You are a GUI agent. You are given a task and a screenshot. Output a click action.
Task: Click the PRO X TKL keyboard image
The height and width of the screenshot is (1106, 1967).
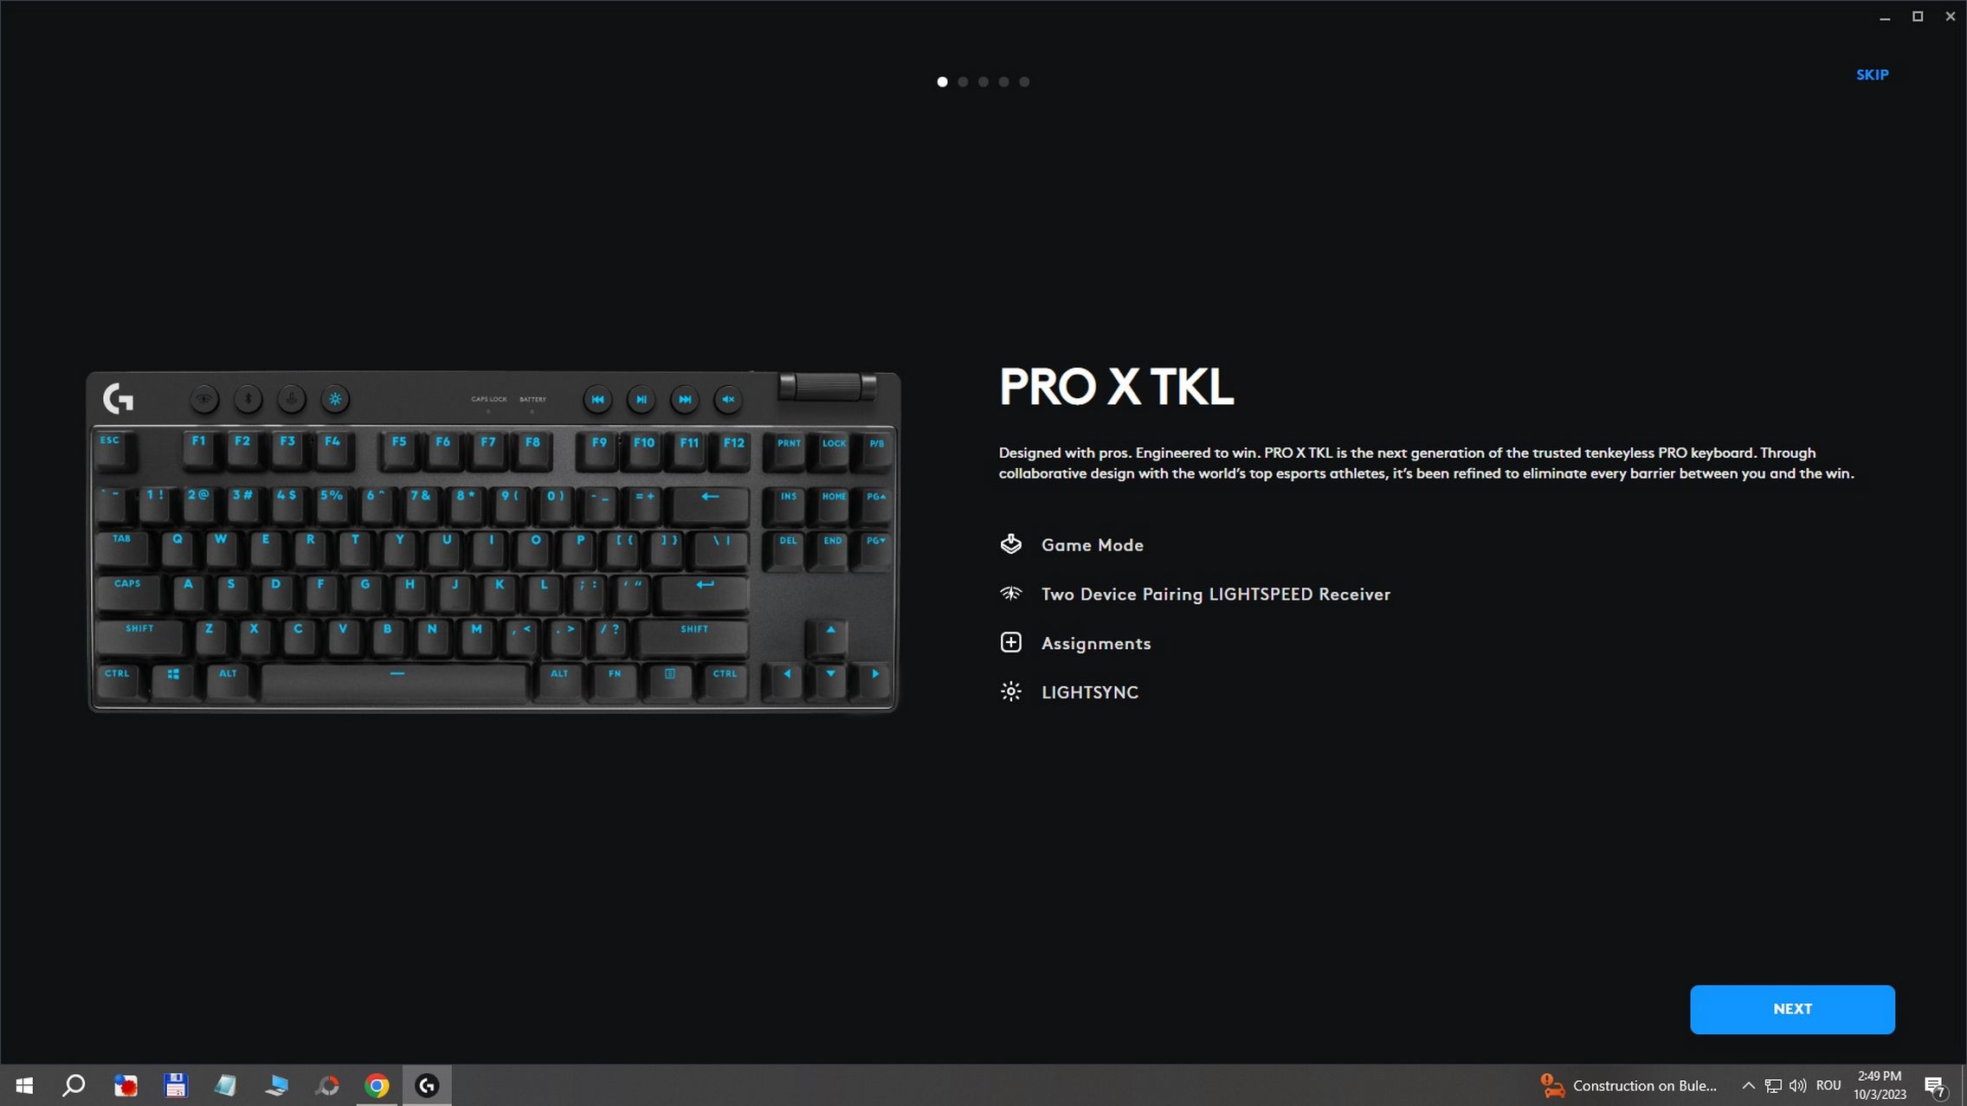pos(493,542)
